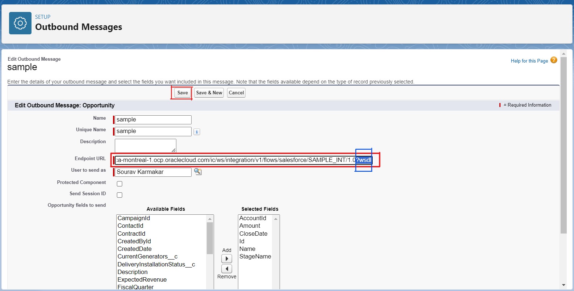The width and height of the screenshot is (574, 291).
Task: Click the Cancel button
Action: click(236, 93)
